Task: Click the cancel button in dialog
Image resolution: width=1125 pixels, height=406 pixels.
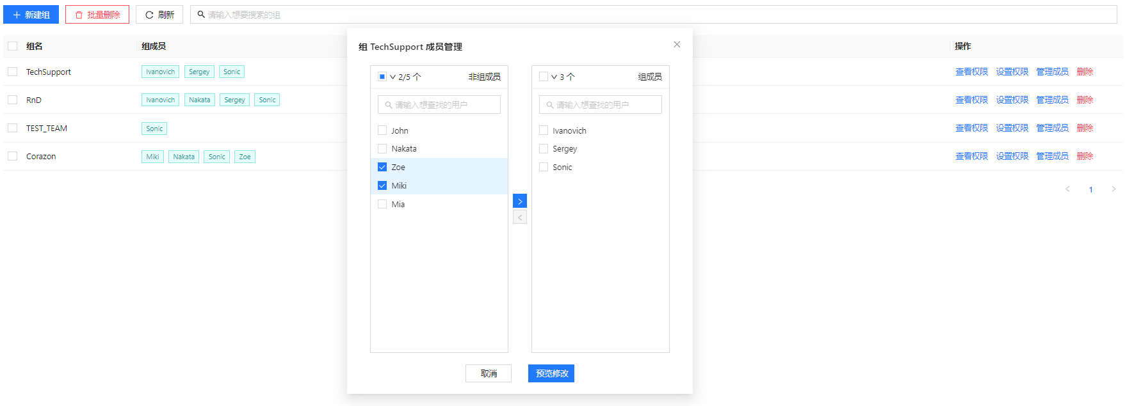Action: tap(488, 373)
